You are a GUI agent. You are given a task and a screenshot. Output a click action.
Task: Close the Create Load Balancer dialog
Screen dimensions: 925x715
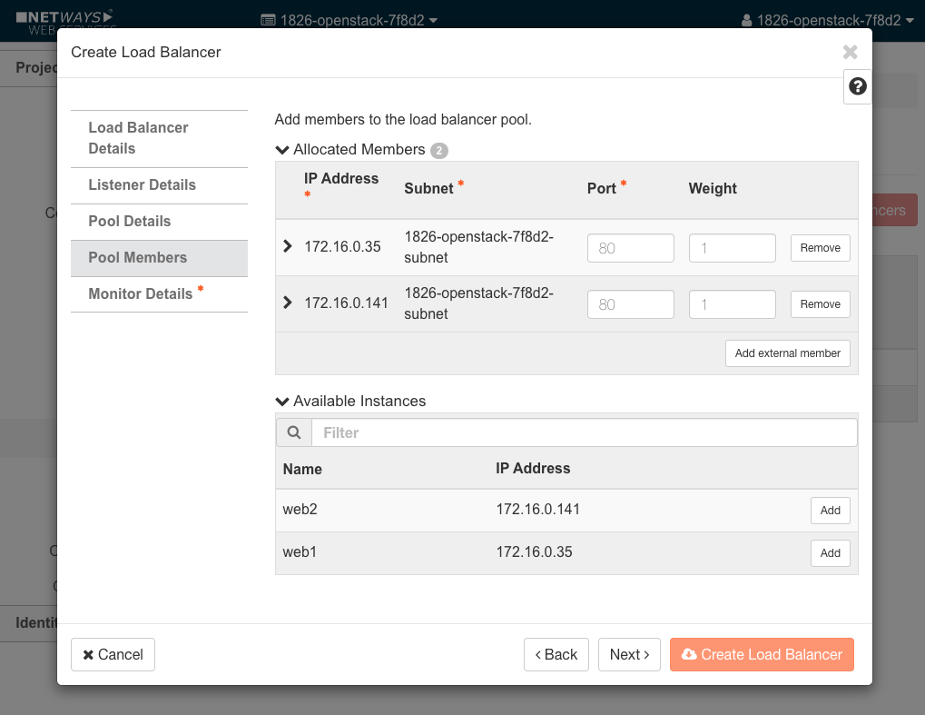pos(850,53)
